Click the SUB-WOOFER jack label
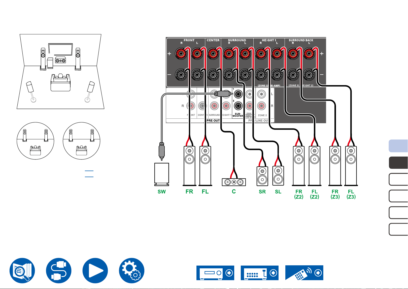 pyautogui.click(x=238, y=115)
